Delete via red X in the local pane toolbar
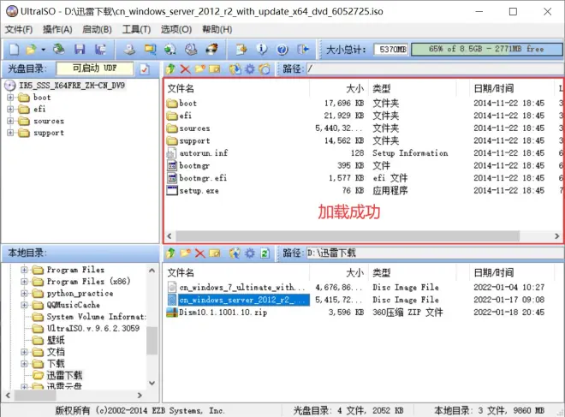 (200, 253)
